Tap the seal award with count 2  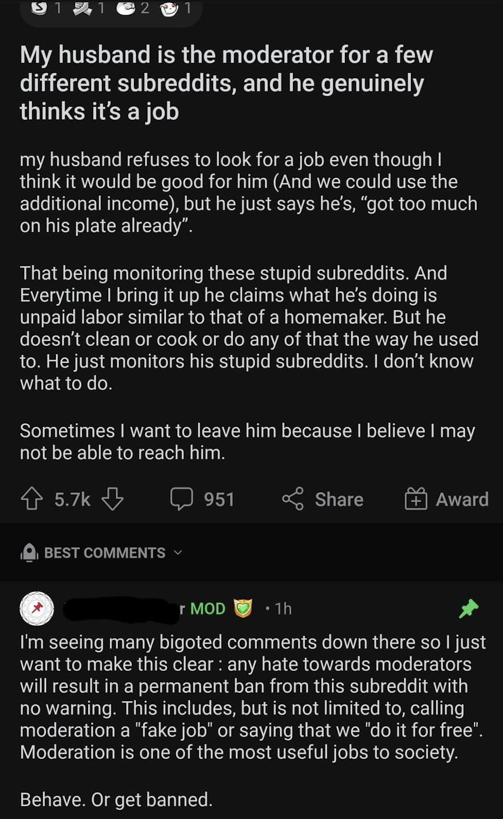coord(126,8)
